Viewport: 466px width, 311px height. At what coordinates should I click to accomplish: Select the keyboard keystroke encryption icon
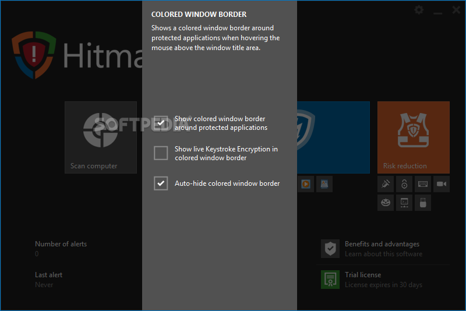coord(423,184)
